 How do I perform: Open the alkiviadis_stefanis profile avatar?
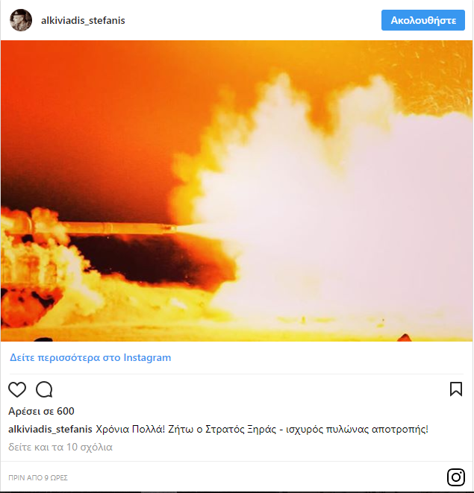[21, 20]
